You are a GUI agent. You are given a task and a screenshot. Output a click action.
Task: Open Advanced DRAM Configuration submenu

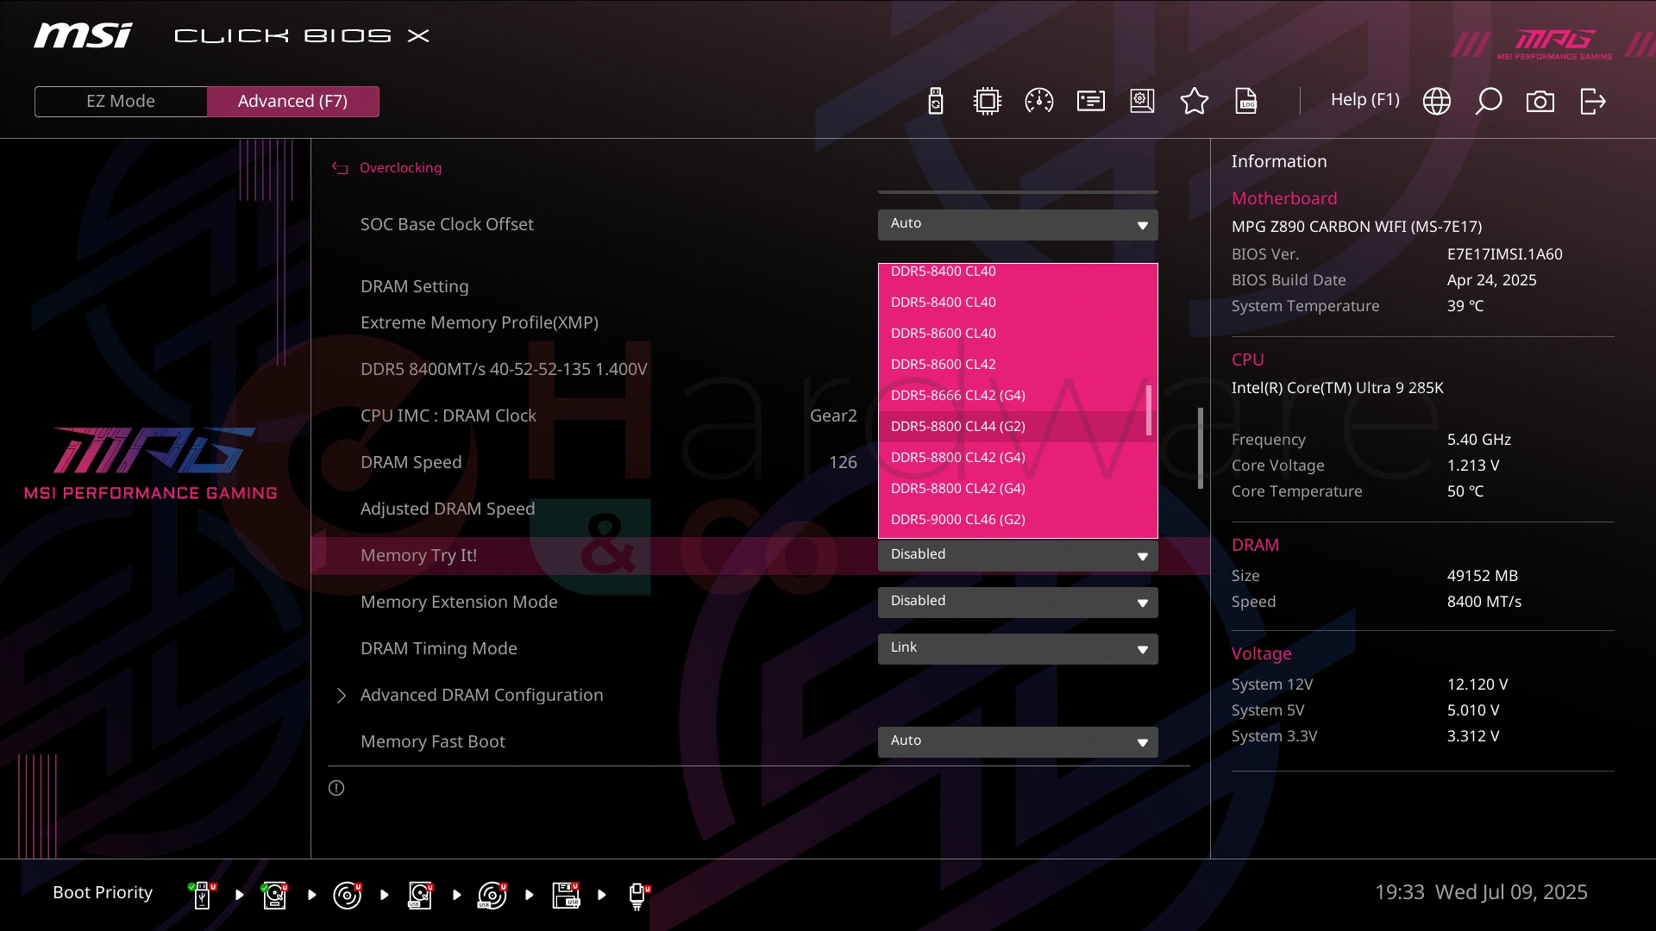click(481, 696)
